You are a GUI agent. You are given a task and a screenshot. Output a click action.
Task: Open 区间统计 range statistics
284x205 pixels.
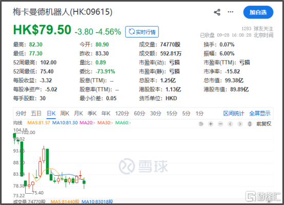point(234,114)
